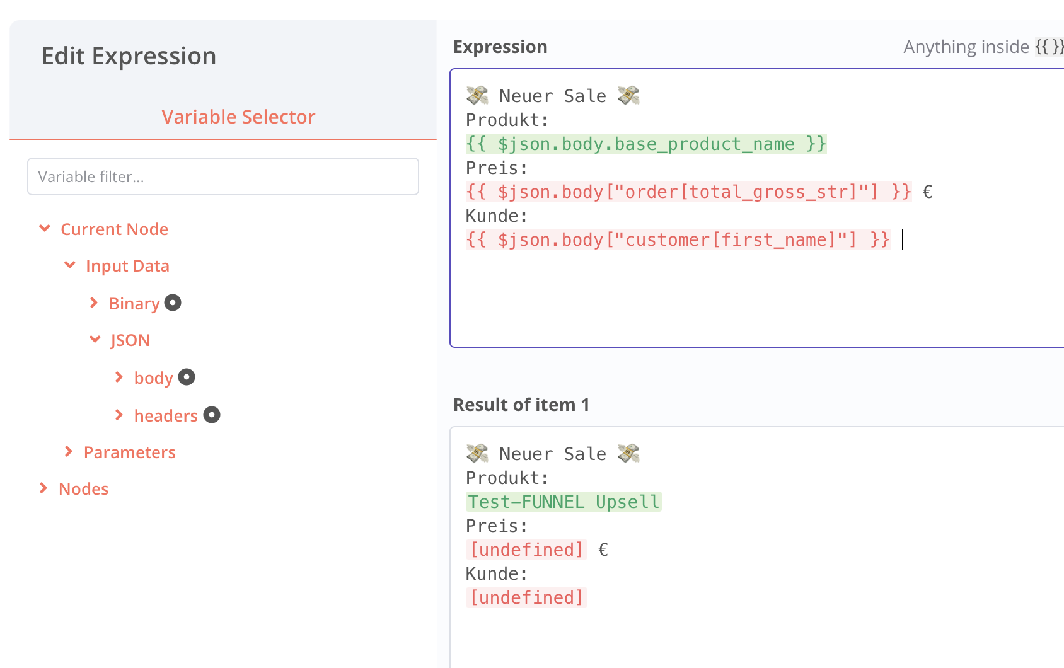The image size is (1064, 668).
Task: Collapse the Input Data chevron
Action: click(x=70, y=265)
